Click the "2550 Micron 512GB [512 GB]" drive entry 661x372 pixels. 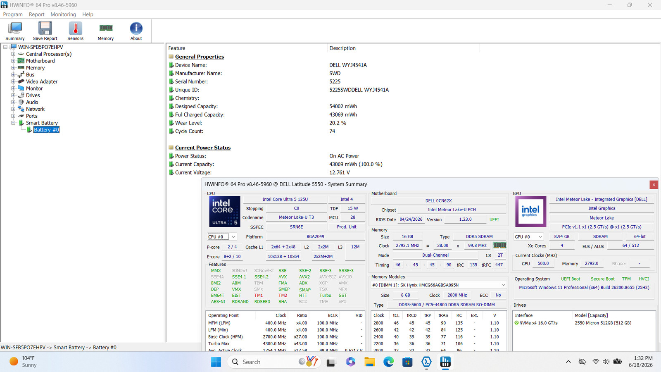(603, 323)
